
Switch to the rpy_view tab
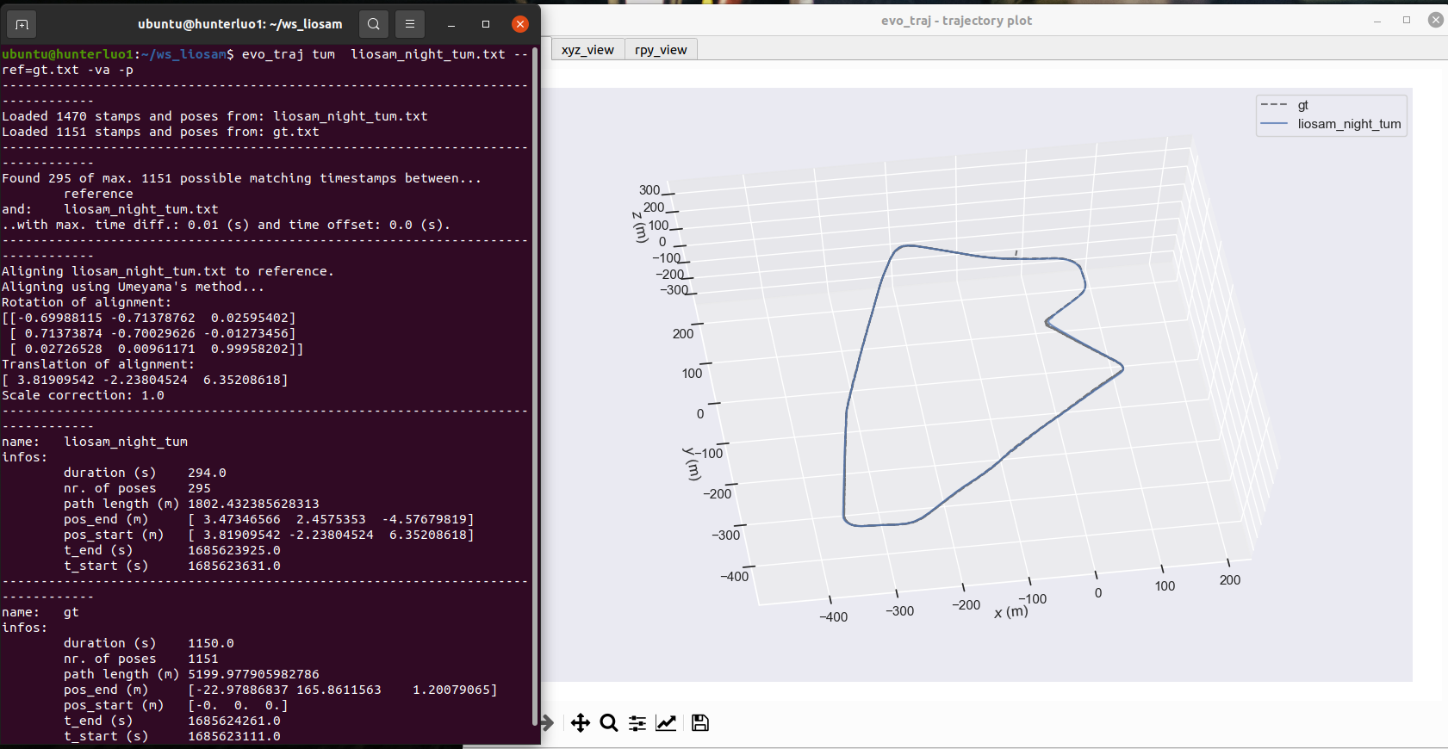tap(661, 50)
